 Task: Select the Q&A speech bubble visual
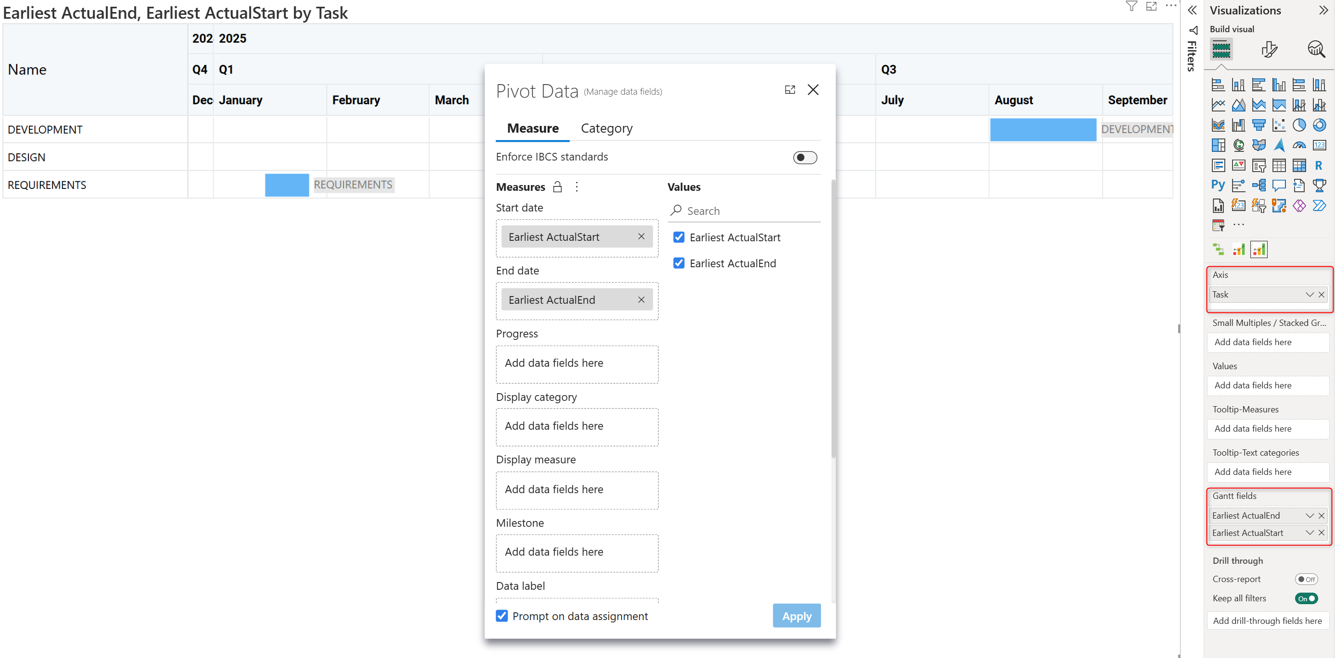(x=1279, y=186)
